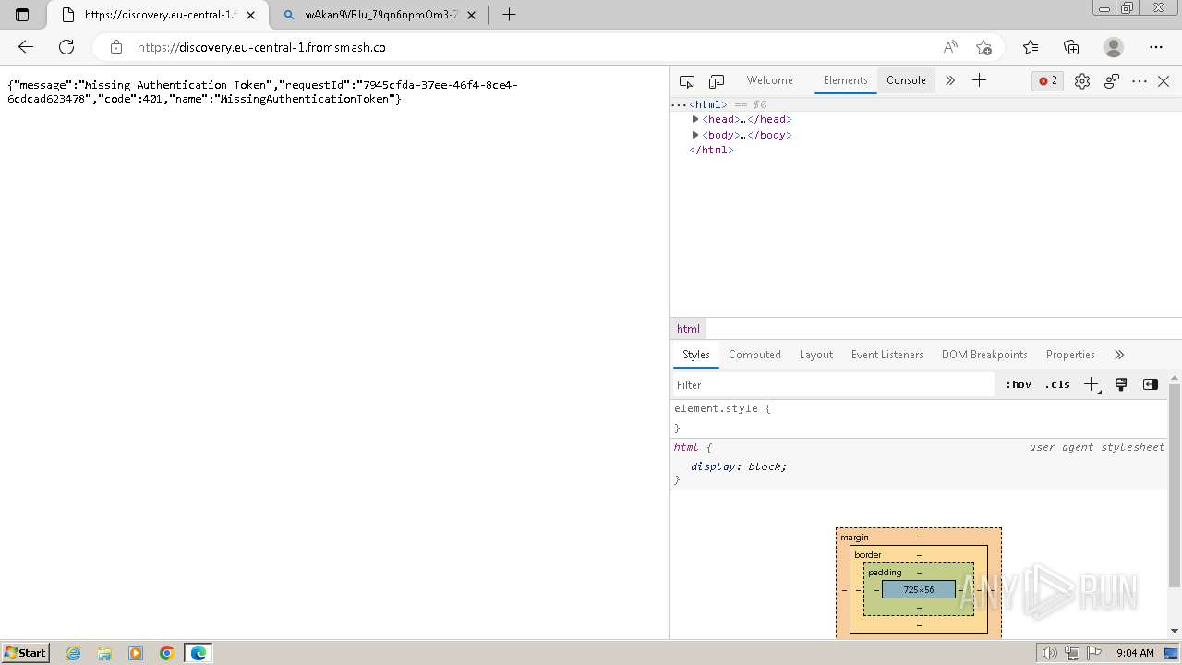Open the DOM Breakpoints sub-tab
The image size is (1182, 665).
click(984, 355)
